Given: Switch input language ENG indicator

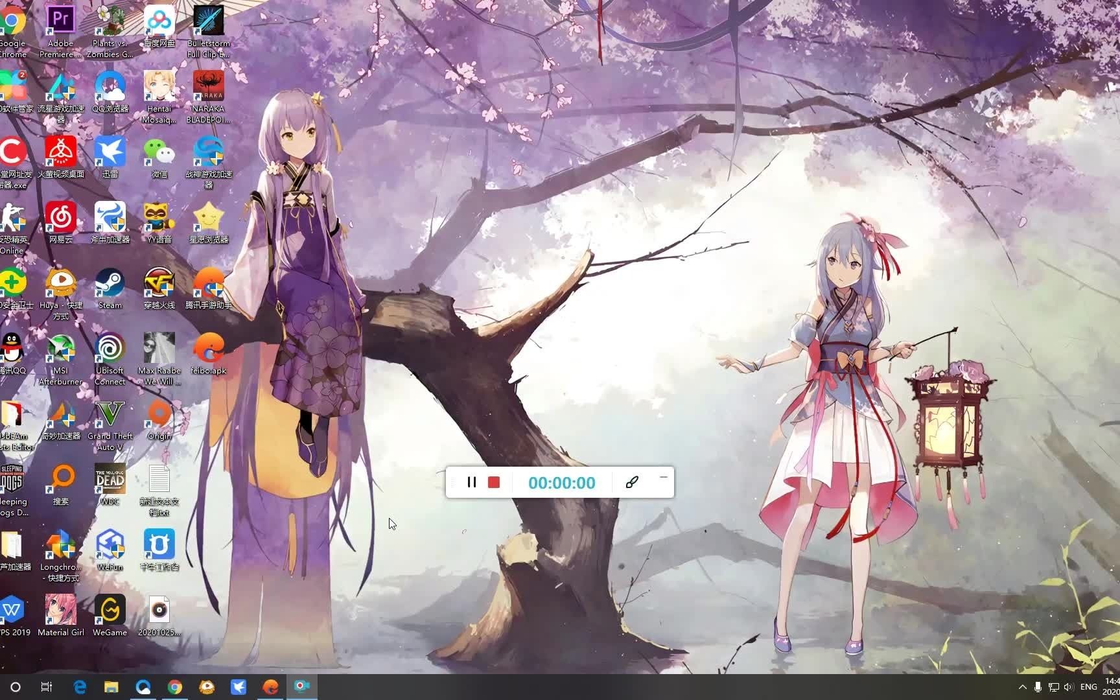Looking at the screenshot, I should tap(1089, 687).
